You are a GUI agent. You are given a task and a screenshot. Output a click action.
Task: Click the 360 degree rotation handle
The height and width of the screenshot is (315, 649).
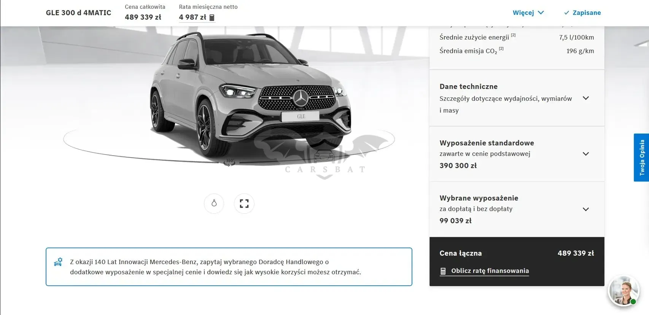[229, 162]
